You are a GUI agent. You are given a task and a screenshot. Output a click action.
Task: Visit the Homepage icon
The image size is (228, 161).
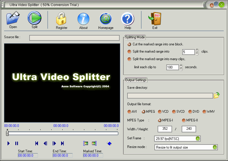point(106,19)
